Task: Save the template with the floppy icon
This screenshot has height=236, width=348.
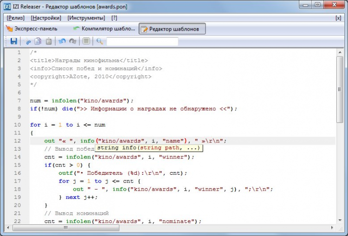Action: pyautogui.click(x=14, y=41)
